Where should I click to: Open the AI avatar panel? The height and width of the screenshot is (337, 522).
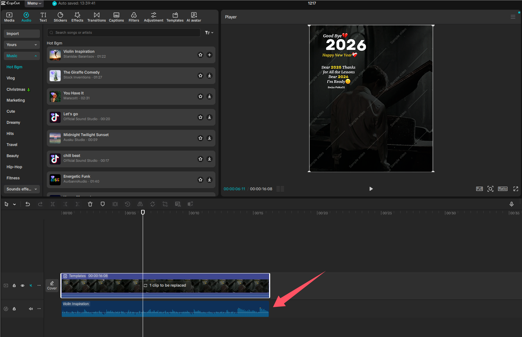(194, 16)
